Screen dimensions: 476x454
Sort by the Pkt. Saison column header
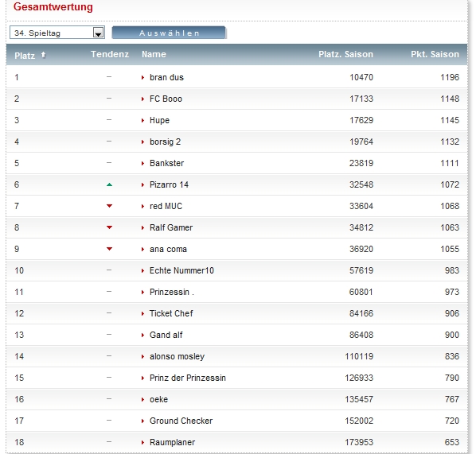click(435, 54)
